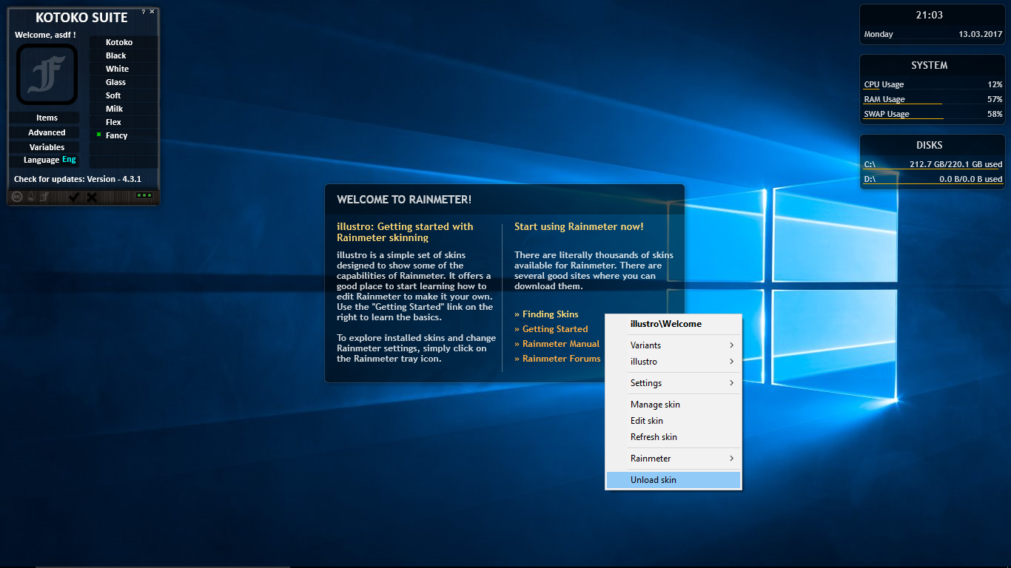The width and height of the screenshot is (1011, 568).
Task: Choose Manage skin from context menu
Action: [674, 405]
